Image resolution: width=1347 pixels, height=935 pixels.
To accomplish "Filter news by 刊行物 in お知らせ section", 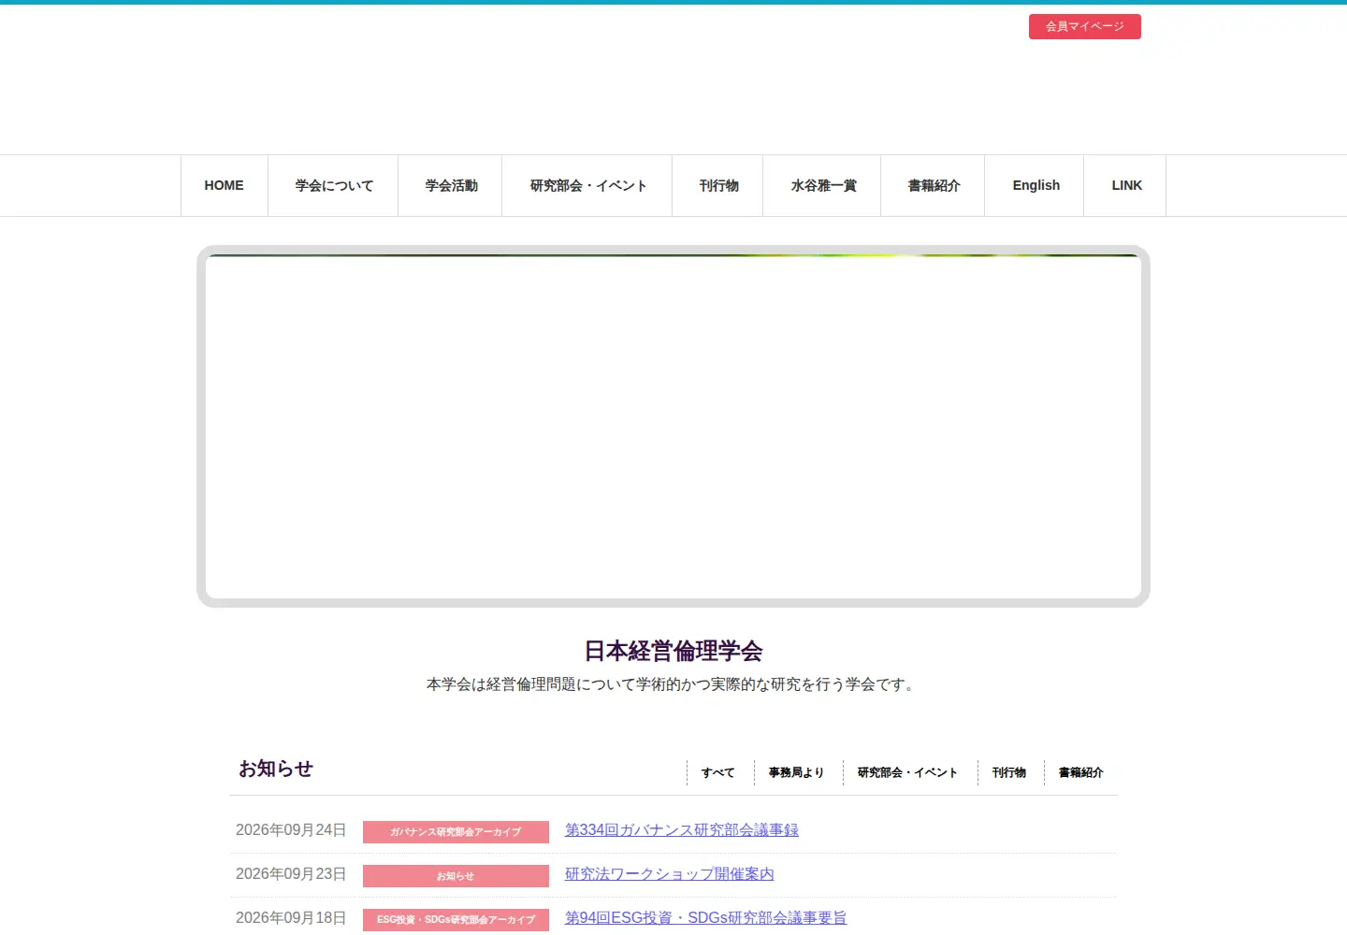I will tap(1008, 772).
